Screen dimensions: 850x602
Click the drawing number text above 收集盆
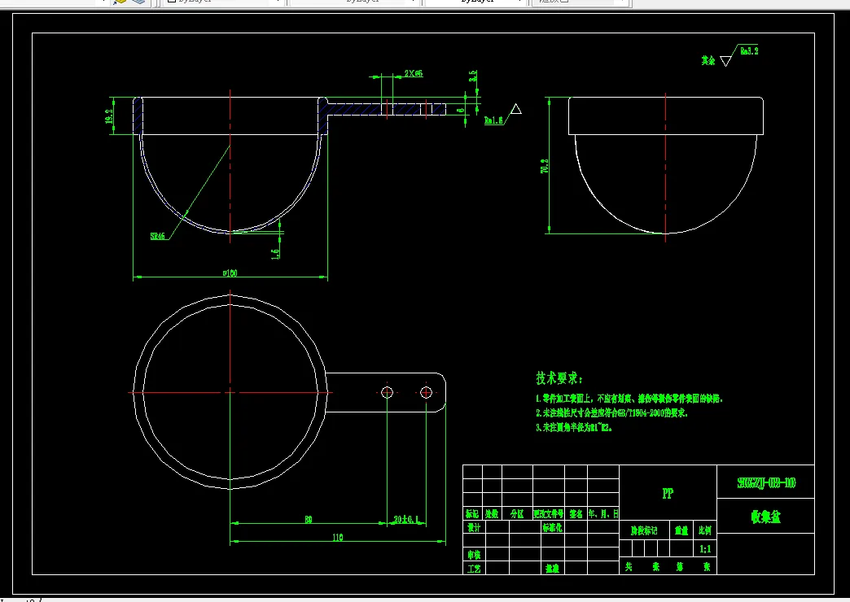pyautogui.click(x=766, y=482)
